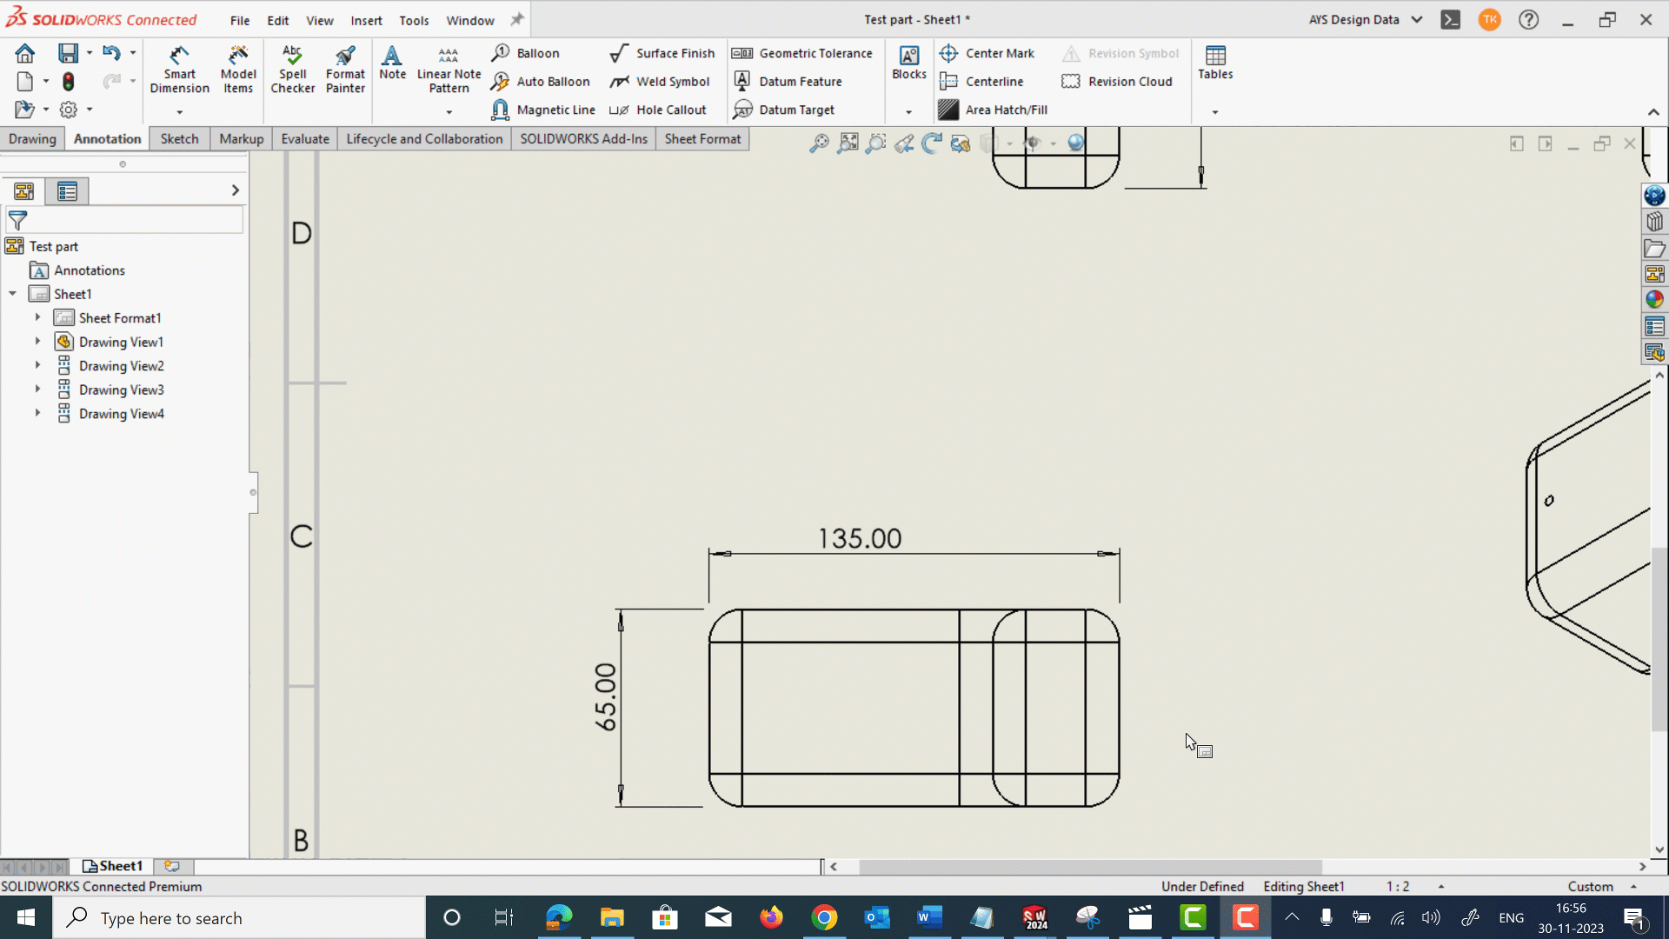The image size is (1669, 939).
Task: Switch to the Evaluate tab
Action: [305, 139]
